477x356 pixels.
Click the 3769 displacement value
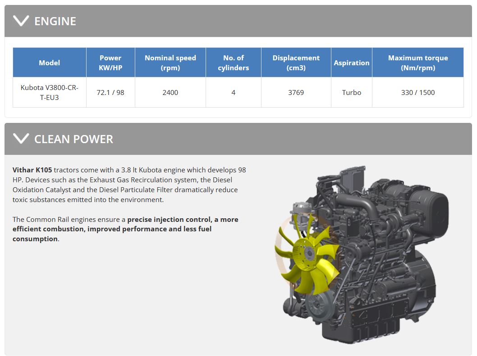(x=296, y=92)
